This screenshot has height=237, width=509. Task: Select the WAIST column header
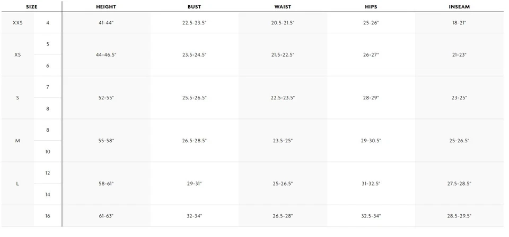click(283, 7)
